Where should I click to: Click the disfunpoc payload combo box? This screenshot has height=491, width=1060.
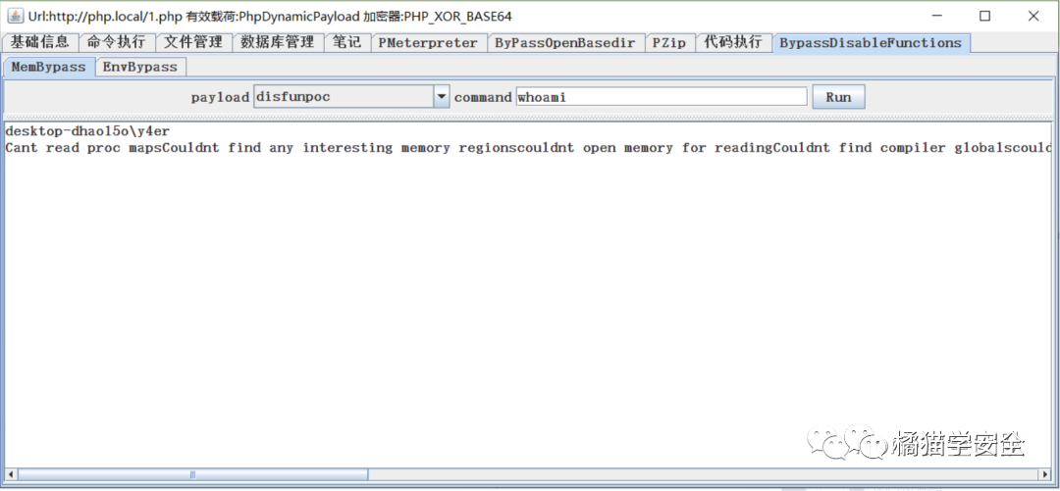coord(350,97)
